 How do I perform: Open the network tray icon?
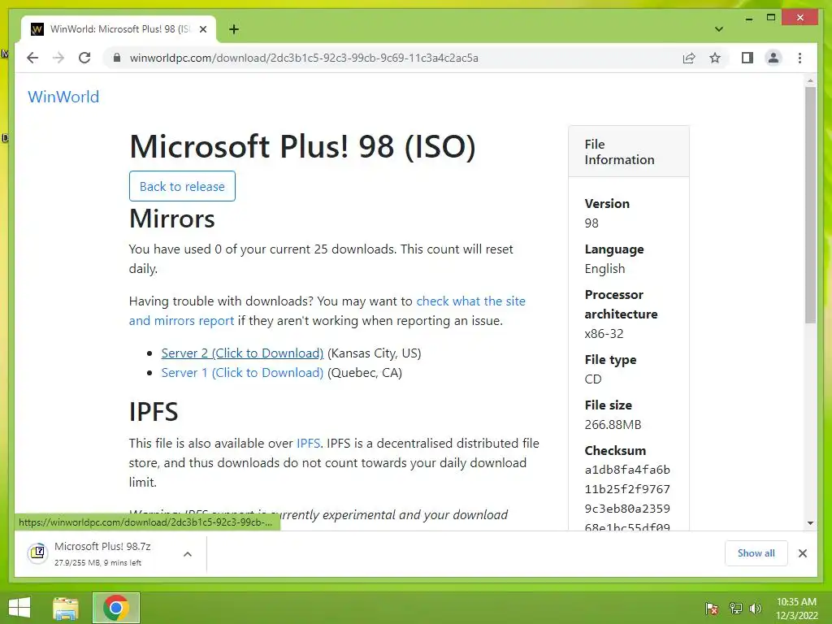pyautogui.click(x=736, y=608)
